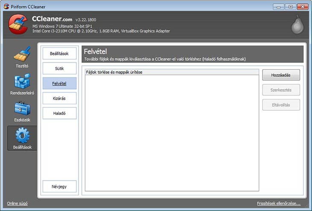Click the Szerkesztés button
The height and width of the screenshot is (211, 312).
click(x=281, y=90)
